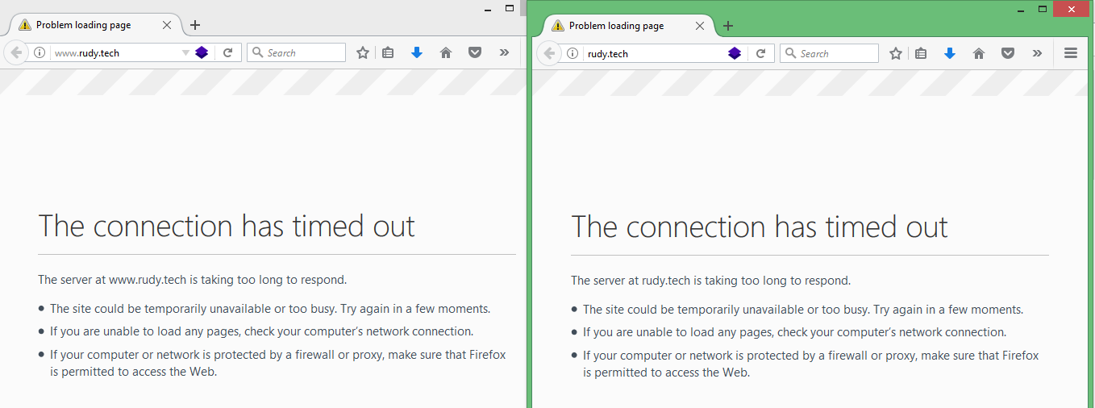Add a new tab in the right window
The width and height of the screenshot is (1095, 408).
point(728,26)
